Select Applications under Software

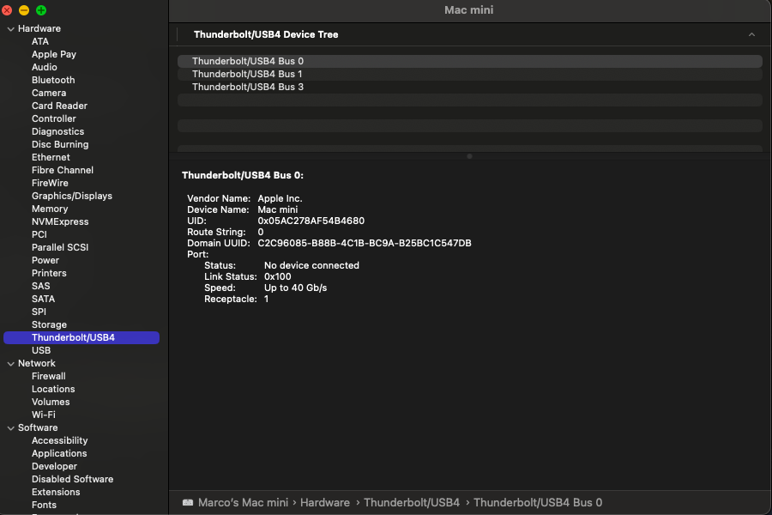click(59, 453)
